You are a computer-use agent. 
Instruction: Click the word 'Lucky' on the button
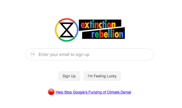click(111, 76)
